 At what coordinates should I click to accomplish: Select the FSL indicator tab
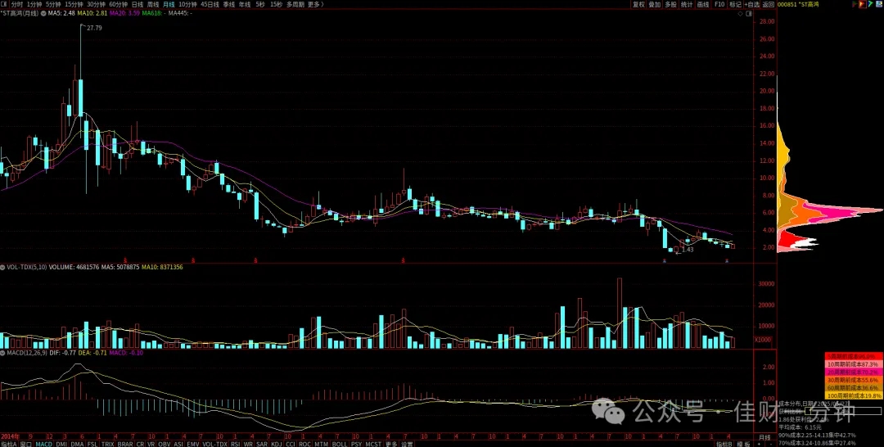coord(92,444)
